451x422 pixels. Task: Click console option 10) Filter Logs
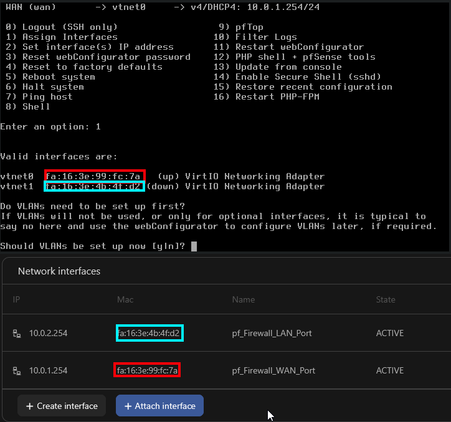(255, 37)
